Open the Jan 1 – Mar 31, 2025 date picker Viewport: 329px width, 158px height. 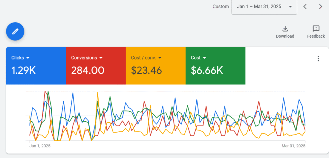264,7
